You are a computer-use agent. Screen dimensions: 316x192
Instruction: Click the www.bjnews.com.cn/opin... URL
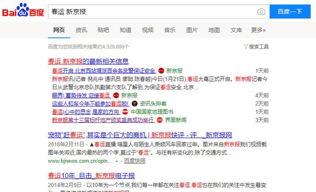80,161
